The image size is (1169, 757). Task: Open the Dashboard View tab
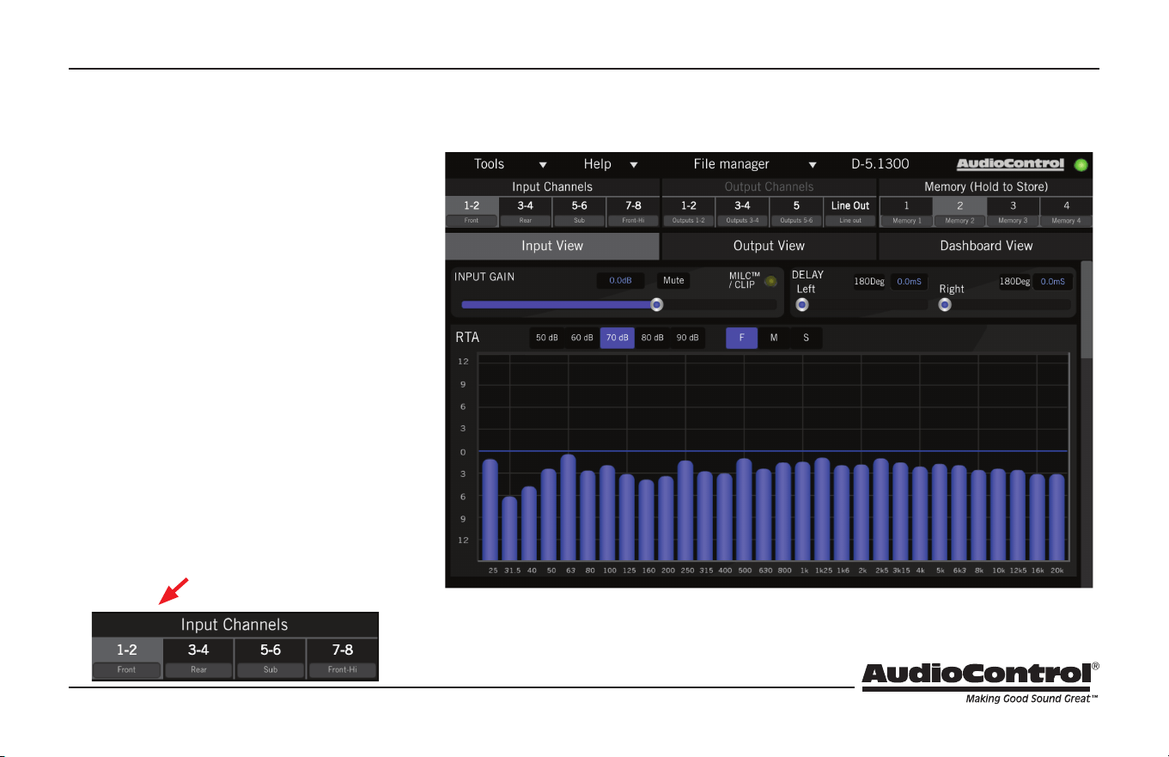coord(985,246)
